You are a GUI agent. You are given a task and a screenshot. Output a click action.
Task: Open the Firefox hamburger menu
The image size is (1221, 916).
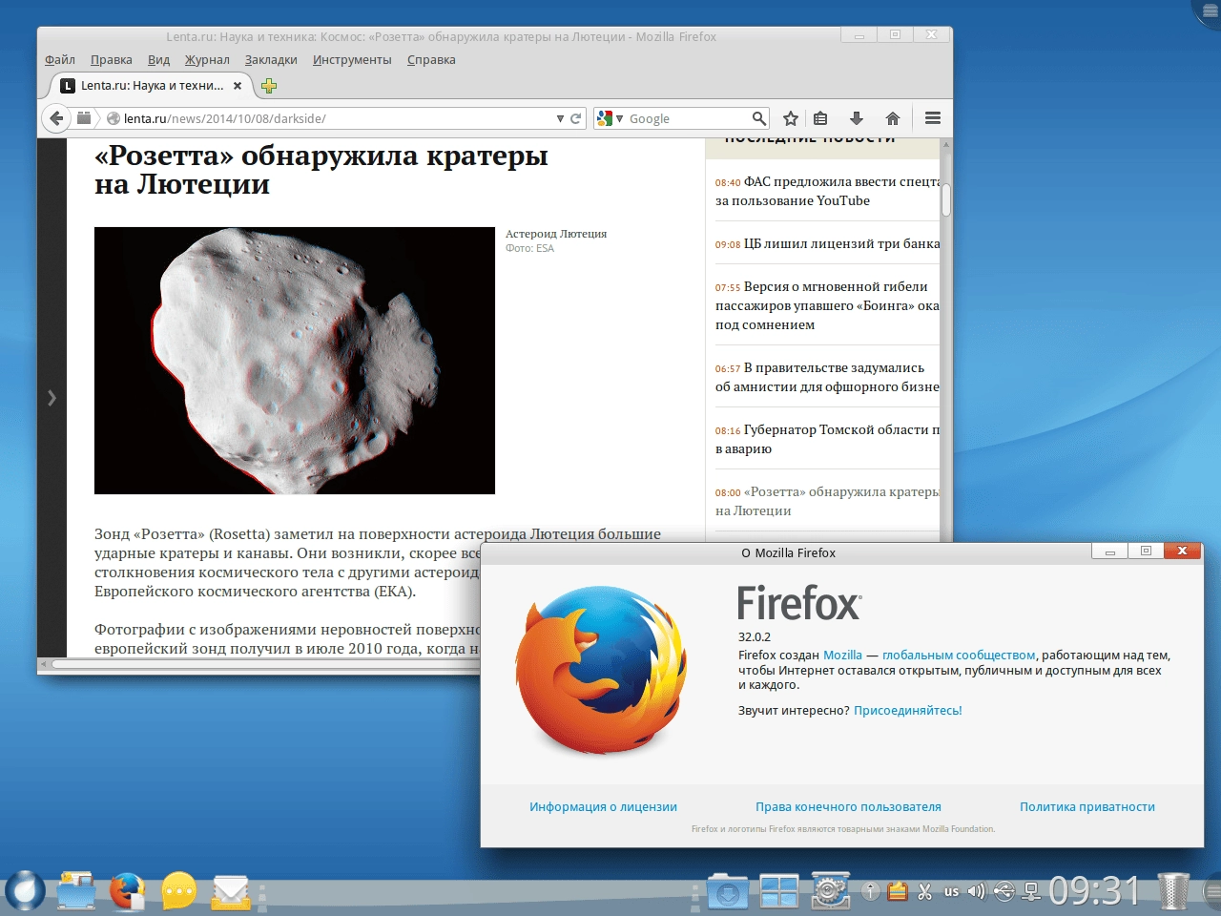click(933, 118)
